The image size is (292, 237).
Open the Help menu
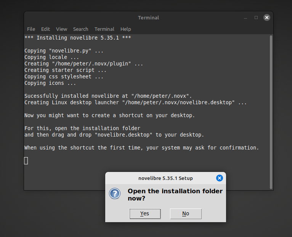point(126,29)
